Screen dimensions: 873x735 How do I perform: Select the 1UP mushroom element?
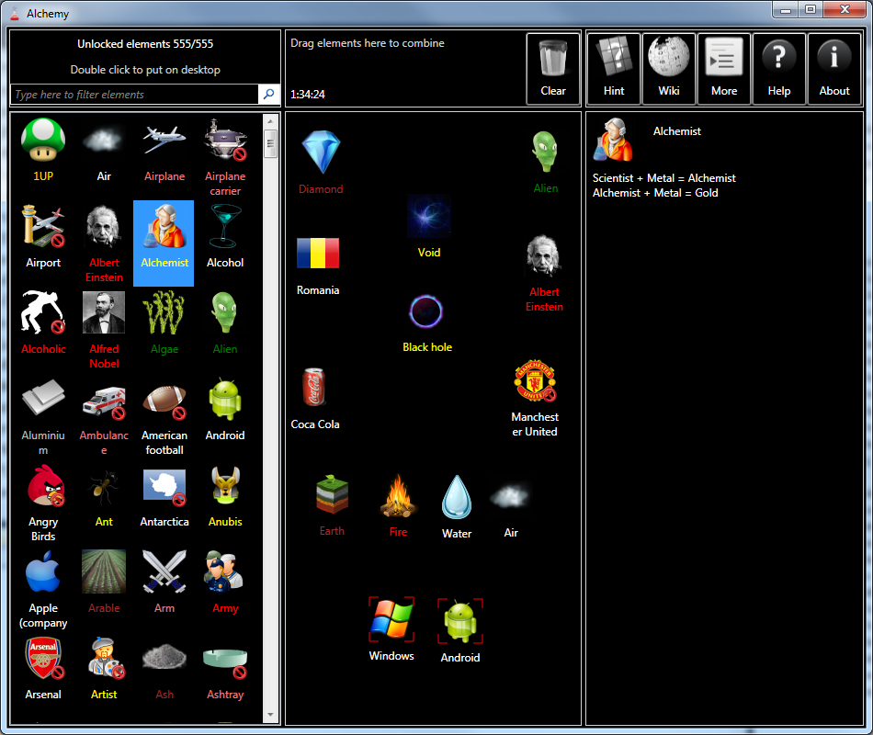(x=43, y=150)
